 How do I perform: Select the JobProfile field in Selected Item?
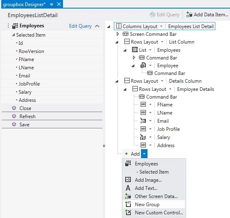click(x=29, y=84)
